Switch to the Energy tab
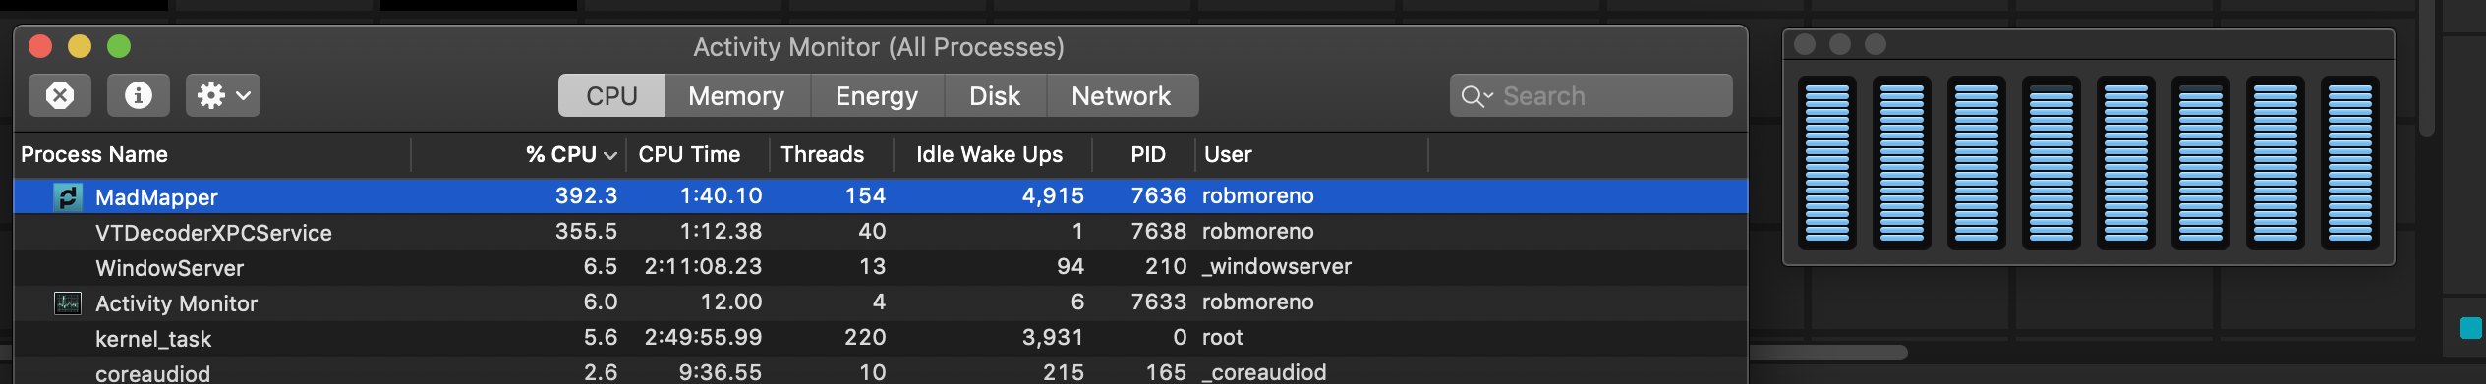The image size is (2486, 384). [877, 95]
